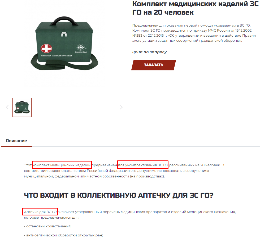Image resolution: width=260 pixels, height=238 pixels.
Task: Open the Описание tab
Action: tap(16, 141)
